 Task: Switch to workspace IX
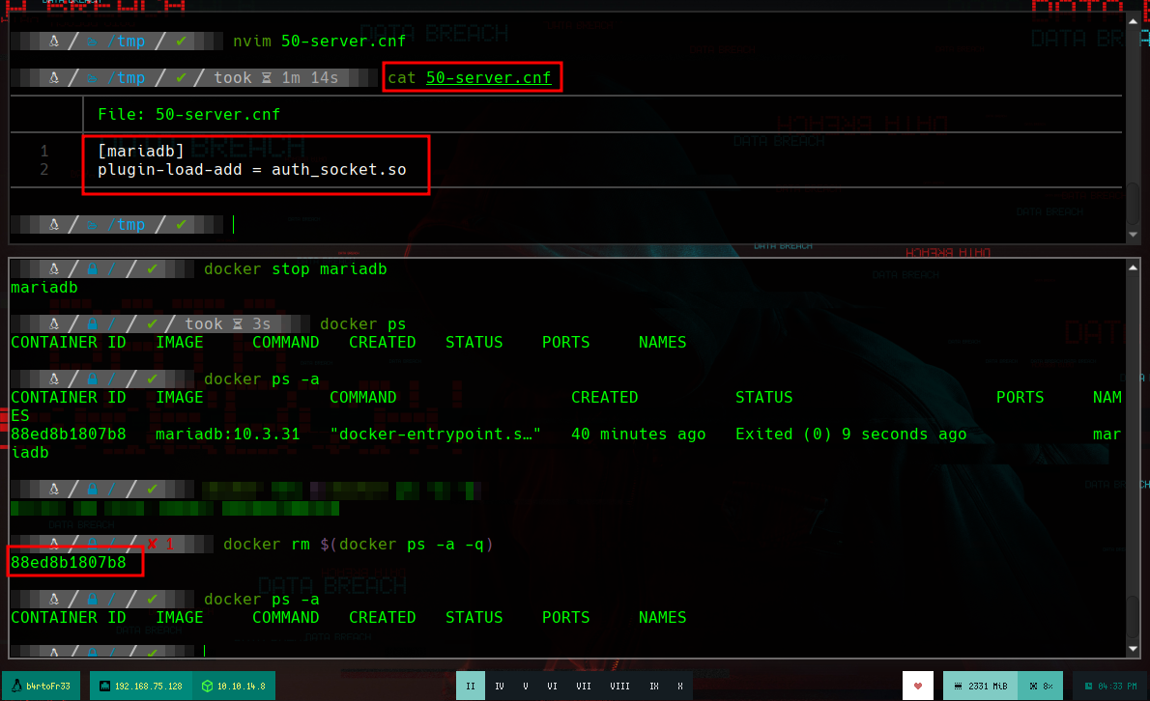coord(653,687)
